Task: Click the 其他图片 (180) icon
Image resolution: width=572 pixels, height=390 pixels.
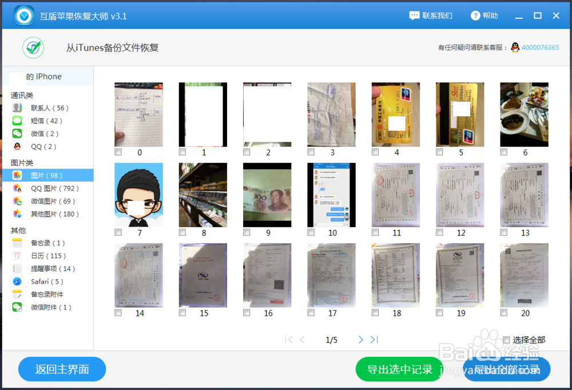Action: click(17, 214)
